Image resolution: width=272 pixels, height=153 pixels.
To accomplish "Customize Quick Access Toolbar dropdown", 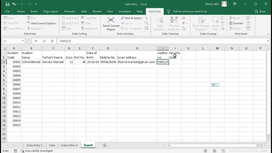I will 36,4.
